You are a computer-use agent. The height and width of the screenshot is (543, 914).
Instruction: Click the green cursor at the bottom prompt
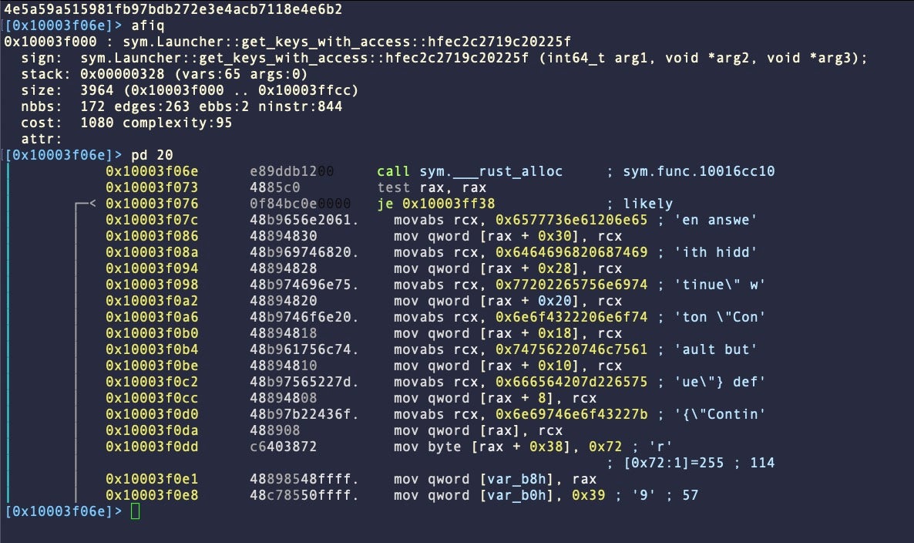[136, 511]
